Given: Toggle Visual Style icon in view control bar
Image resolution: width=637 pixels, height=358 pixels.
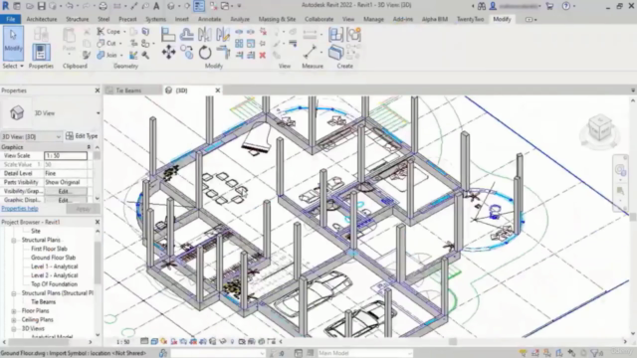Looking at the screenshot, I should click(x=154, y=341).
